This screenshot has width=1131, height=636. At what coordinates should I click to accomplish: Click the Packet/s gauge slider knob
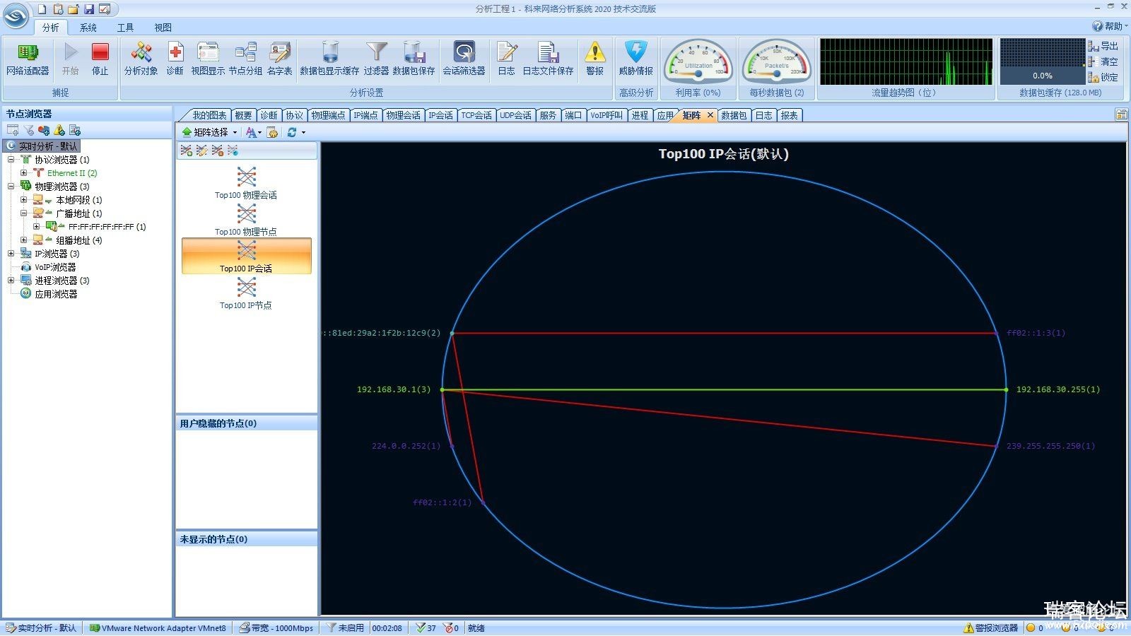[x=777, y=73]
